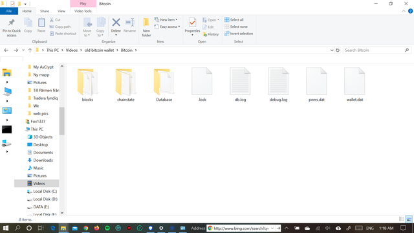The image size is (414, 233).
Task: Open Desktop in navigation pane
Action: click(x=40, y=145)
